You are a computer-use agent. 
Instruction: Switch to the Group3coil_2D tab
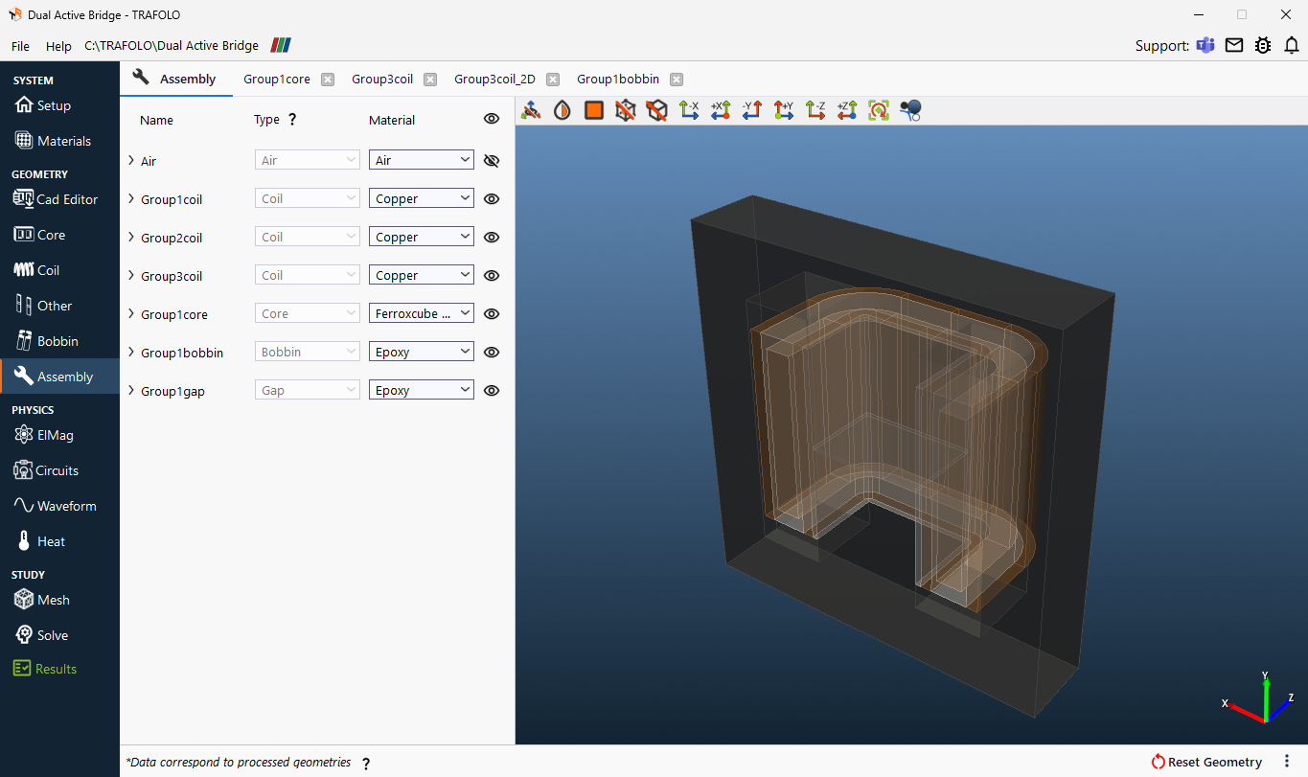pos(494,79)
